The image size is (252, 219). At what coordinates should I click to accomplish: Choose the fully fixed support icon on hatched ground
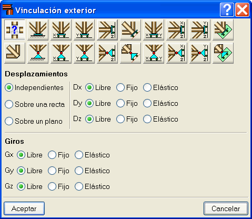point(38,30)
